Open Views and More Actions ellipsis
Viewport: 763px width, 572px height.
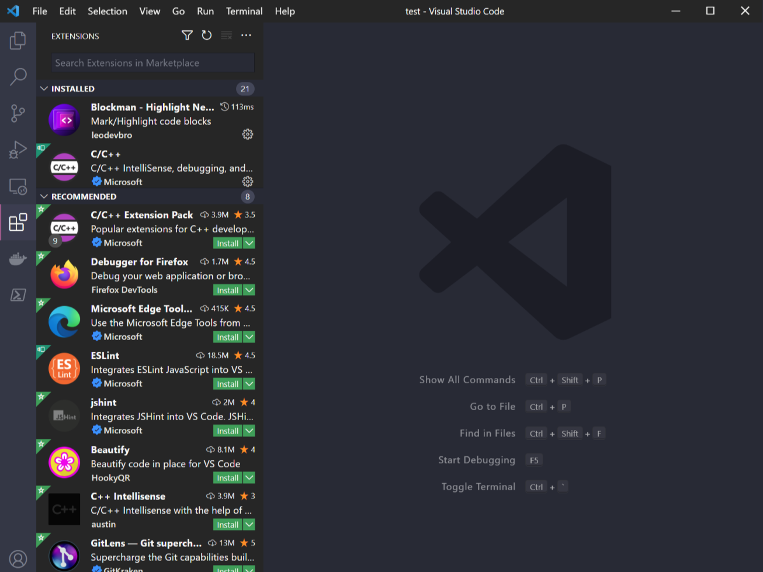pos(247,36)
